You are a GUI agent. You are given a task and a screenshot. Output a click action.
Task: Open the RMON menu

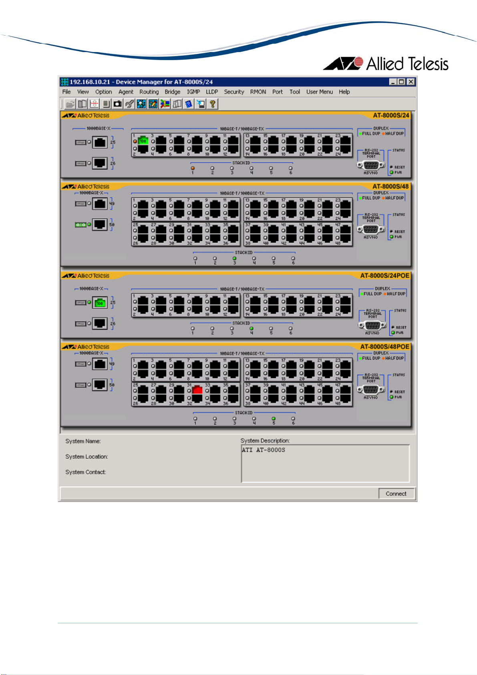tap(258, 92)
